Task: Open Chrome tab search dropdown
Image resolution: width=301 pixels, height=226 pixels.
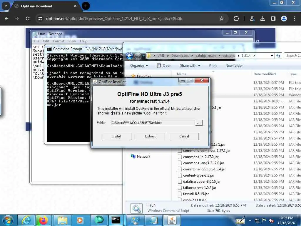Action: pos(6,6)
